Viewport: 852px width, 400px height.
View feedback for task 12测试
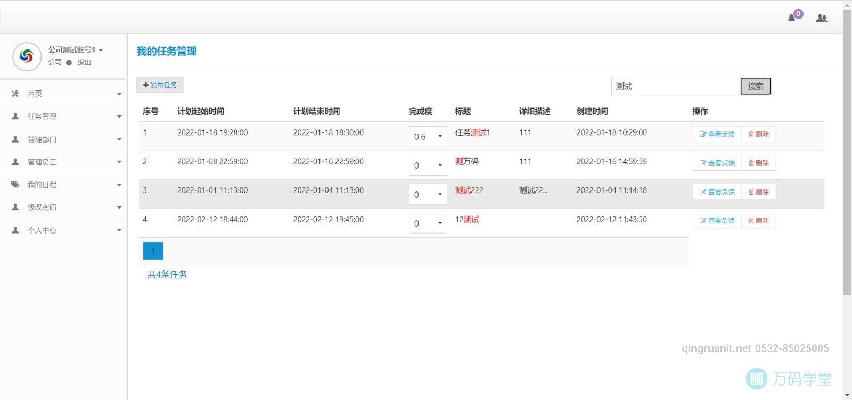[x=717, y=220]
